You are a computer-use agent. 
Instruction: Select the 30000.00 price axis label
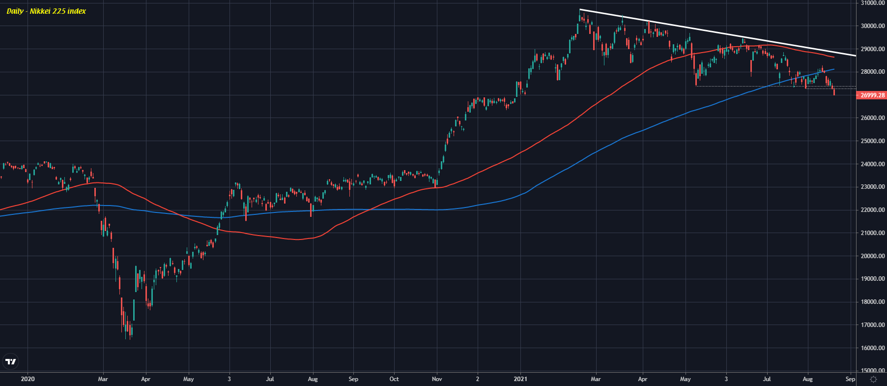[x=873, y=26]
